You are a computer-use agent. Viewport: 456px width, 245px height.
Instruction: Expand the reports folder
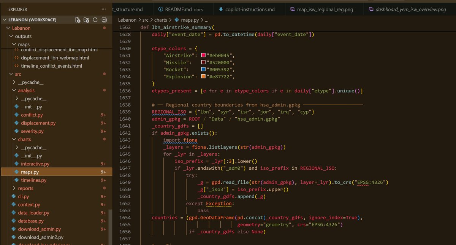14,188
